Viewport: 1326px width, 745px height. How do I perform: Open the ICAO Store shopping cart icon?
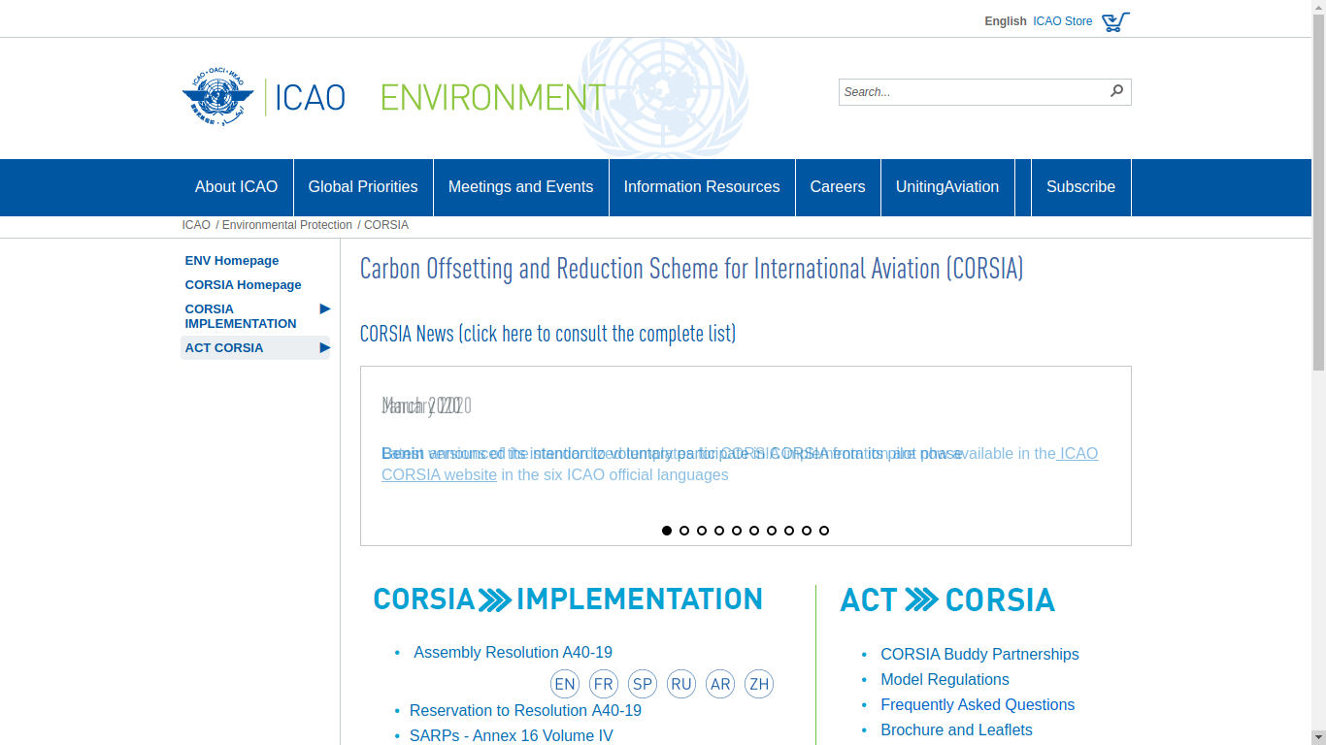click(1115, 21)
